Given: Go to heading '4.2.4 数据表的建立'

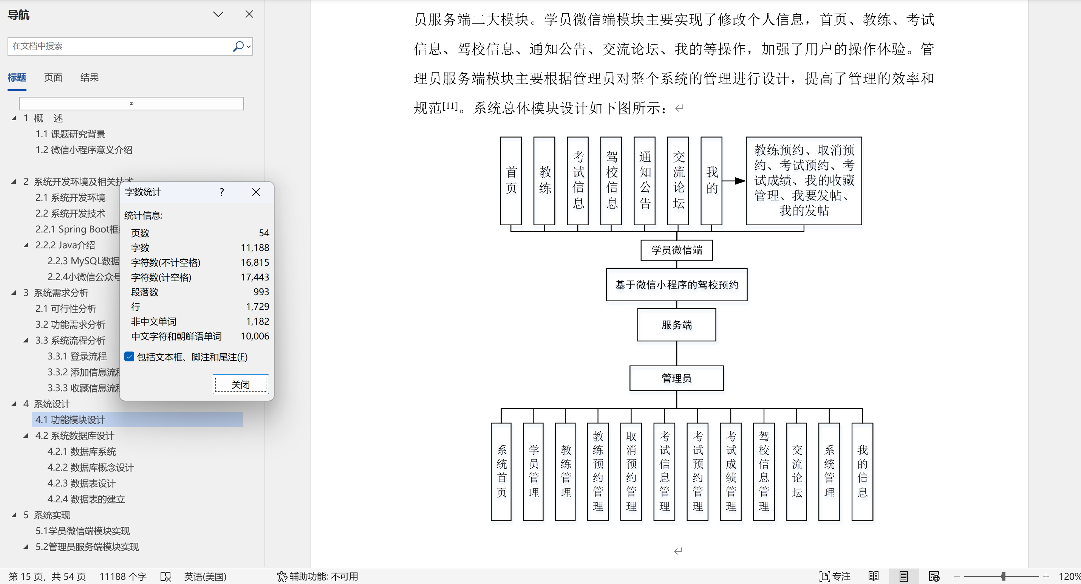Looking at the screenshot, I should 87,500.
